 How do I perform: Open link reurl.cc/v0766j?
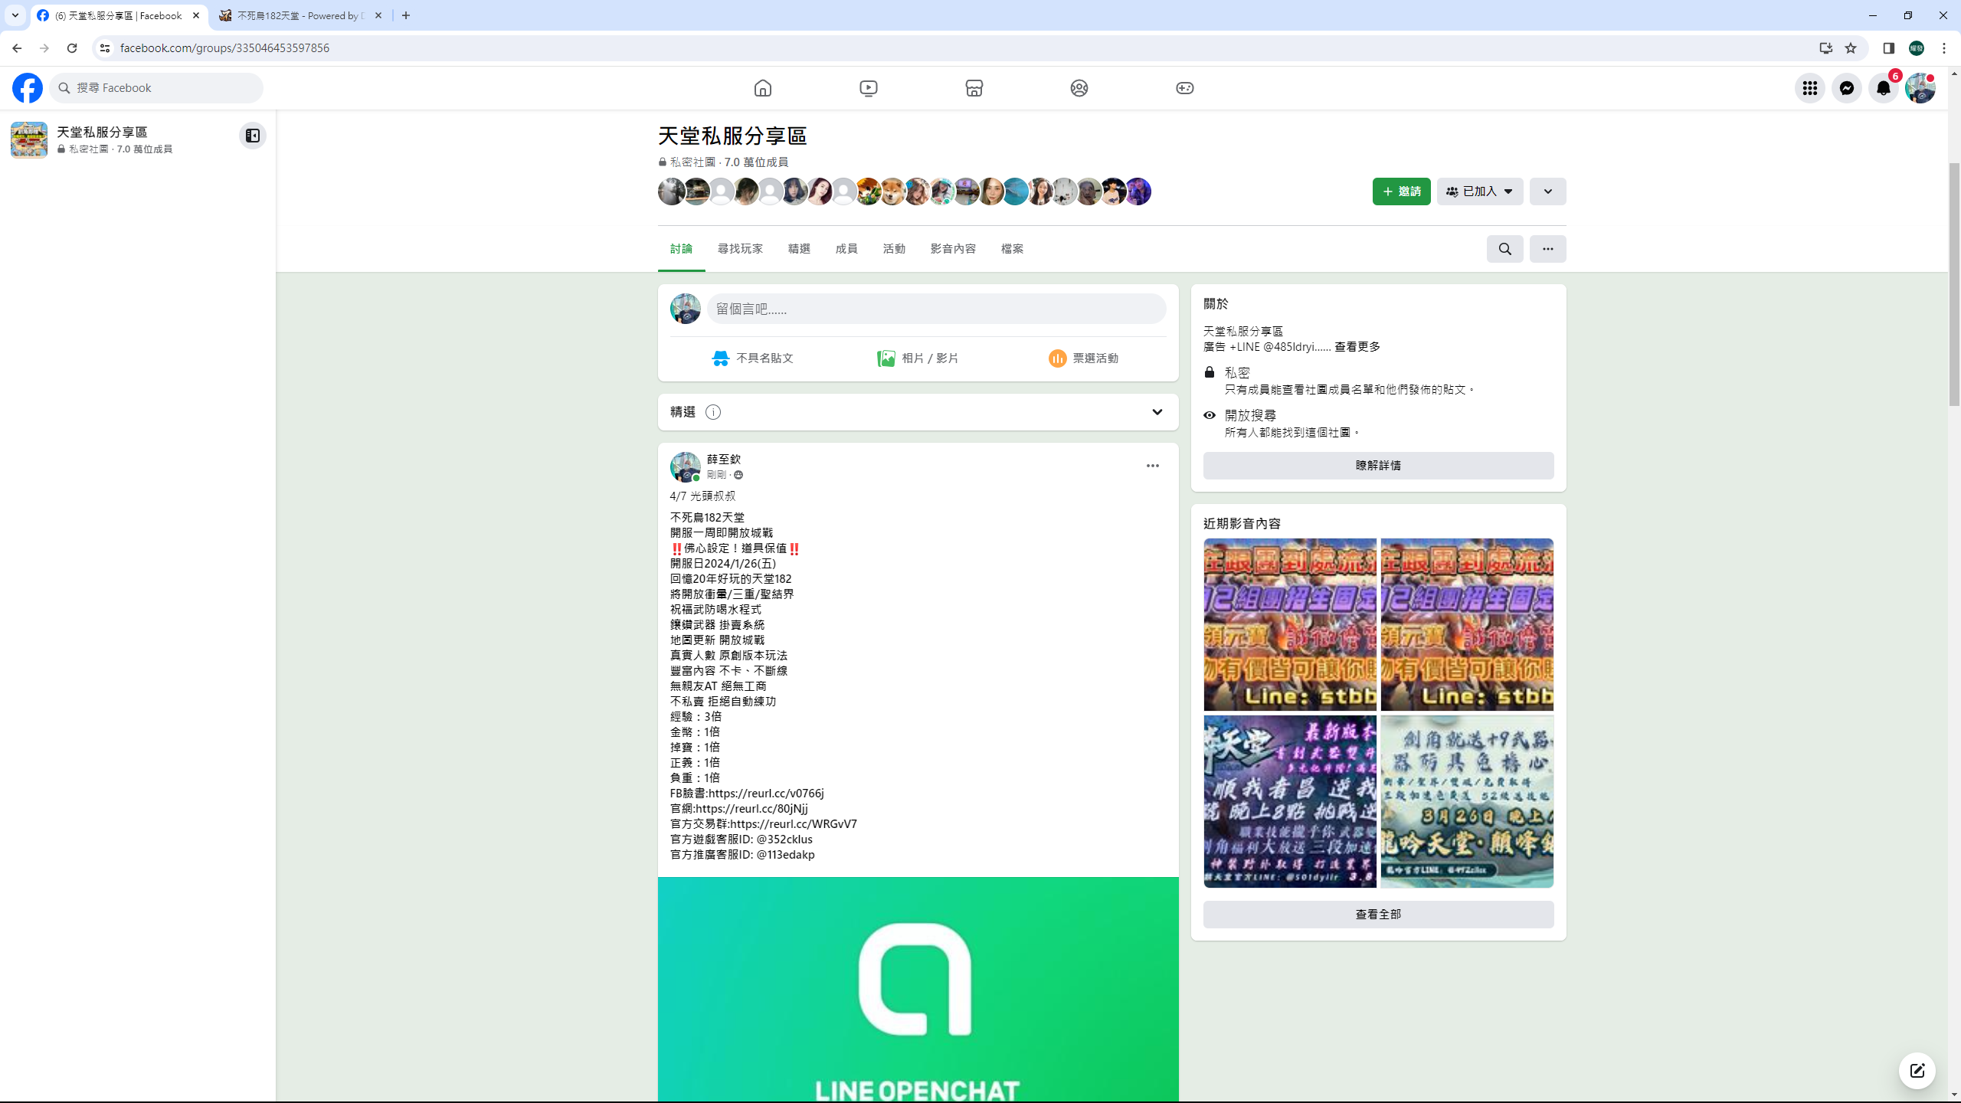[x=765, y=794]
